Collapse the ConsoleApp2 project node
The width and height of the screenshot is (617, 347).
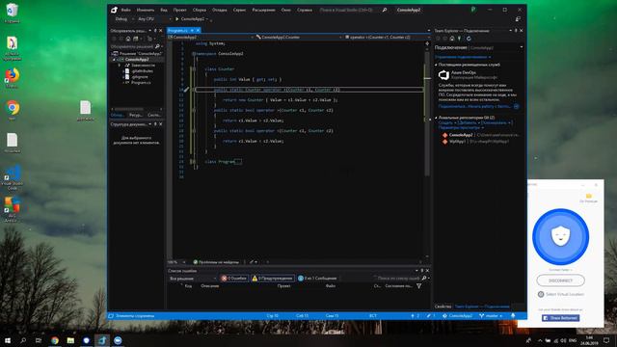tap(115, 60)
